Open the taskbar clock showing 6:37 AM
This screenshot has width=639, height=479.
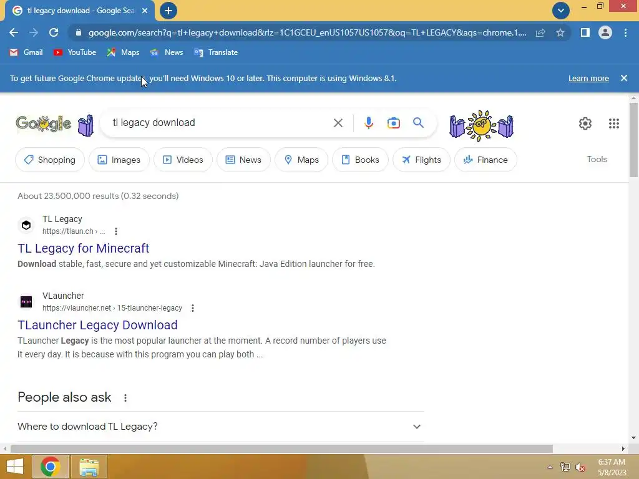point(612,467)
